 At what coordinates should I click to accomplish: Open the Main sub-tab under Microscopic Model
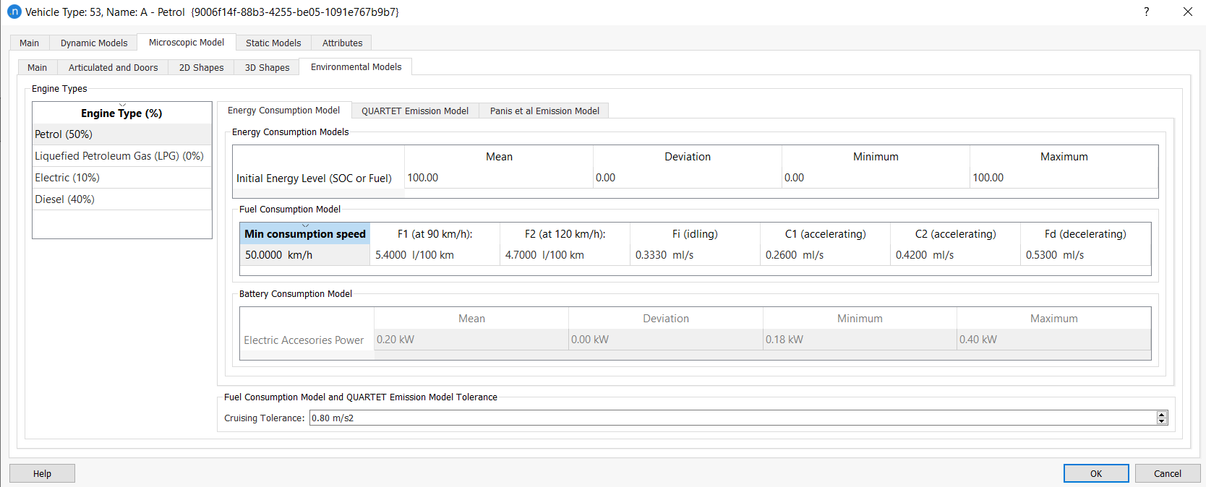[38, 67]
